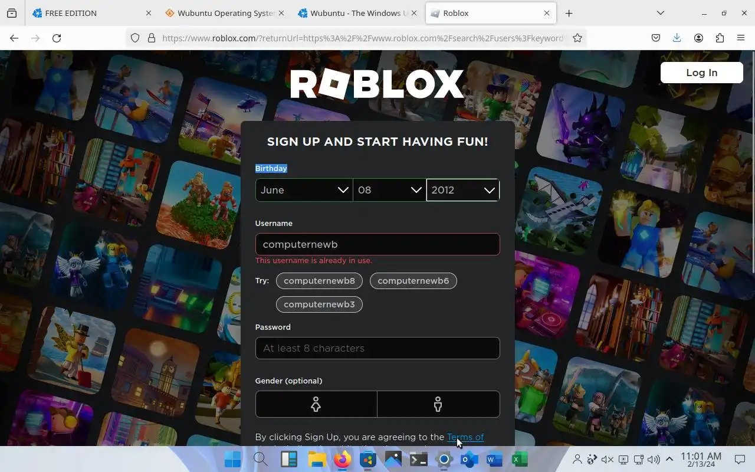Open the widgets panel icon in taskbar
Image resolution: width=755 pixels, height=472 pixels.
click(288, 459)
